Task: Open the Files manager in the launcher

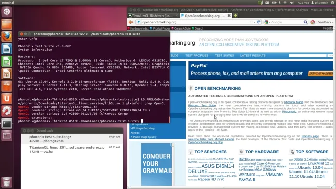Action: click(x=7, y=24)
